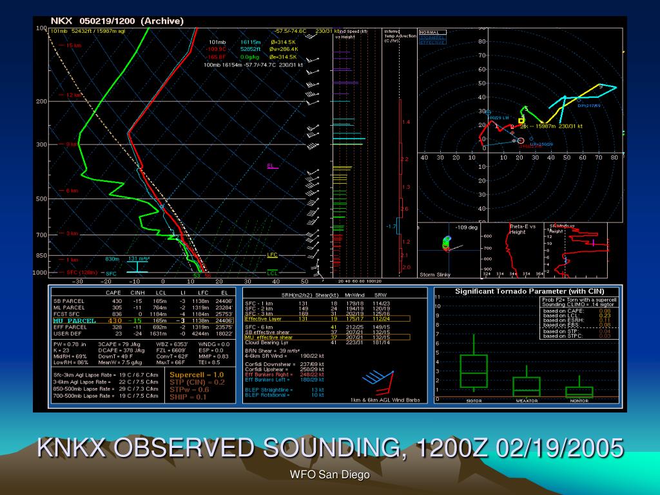
Task: Click the CAPE column header
Action: point(113,293)
